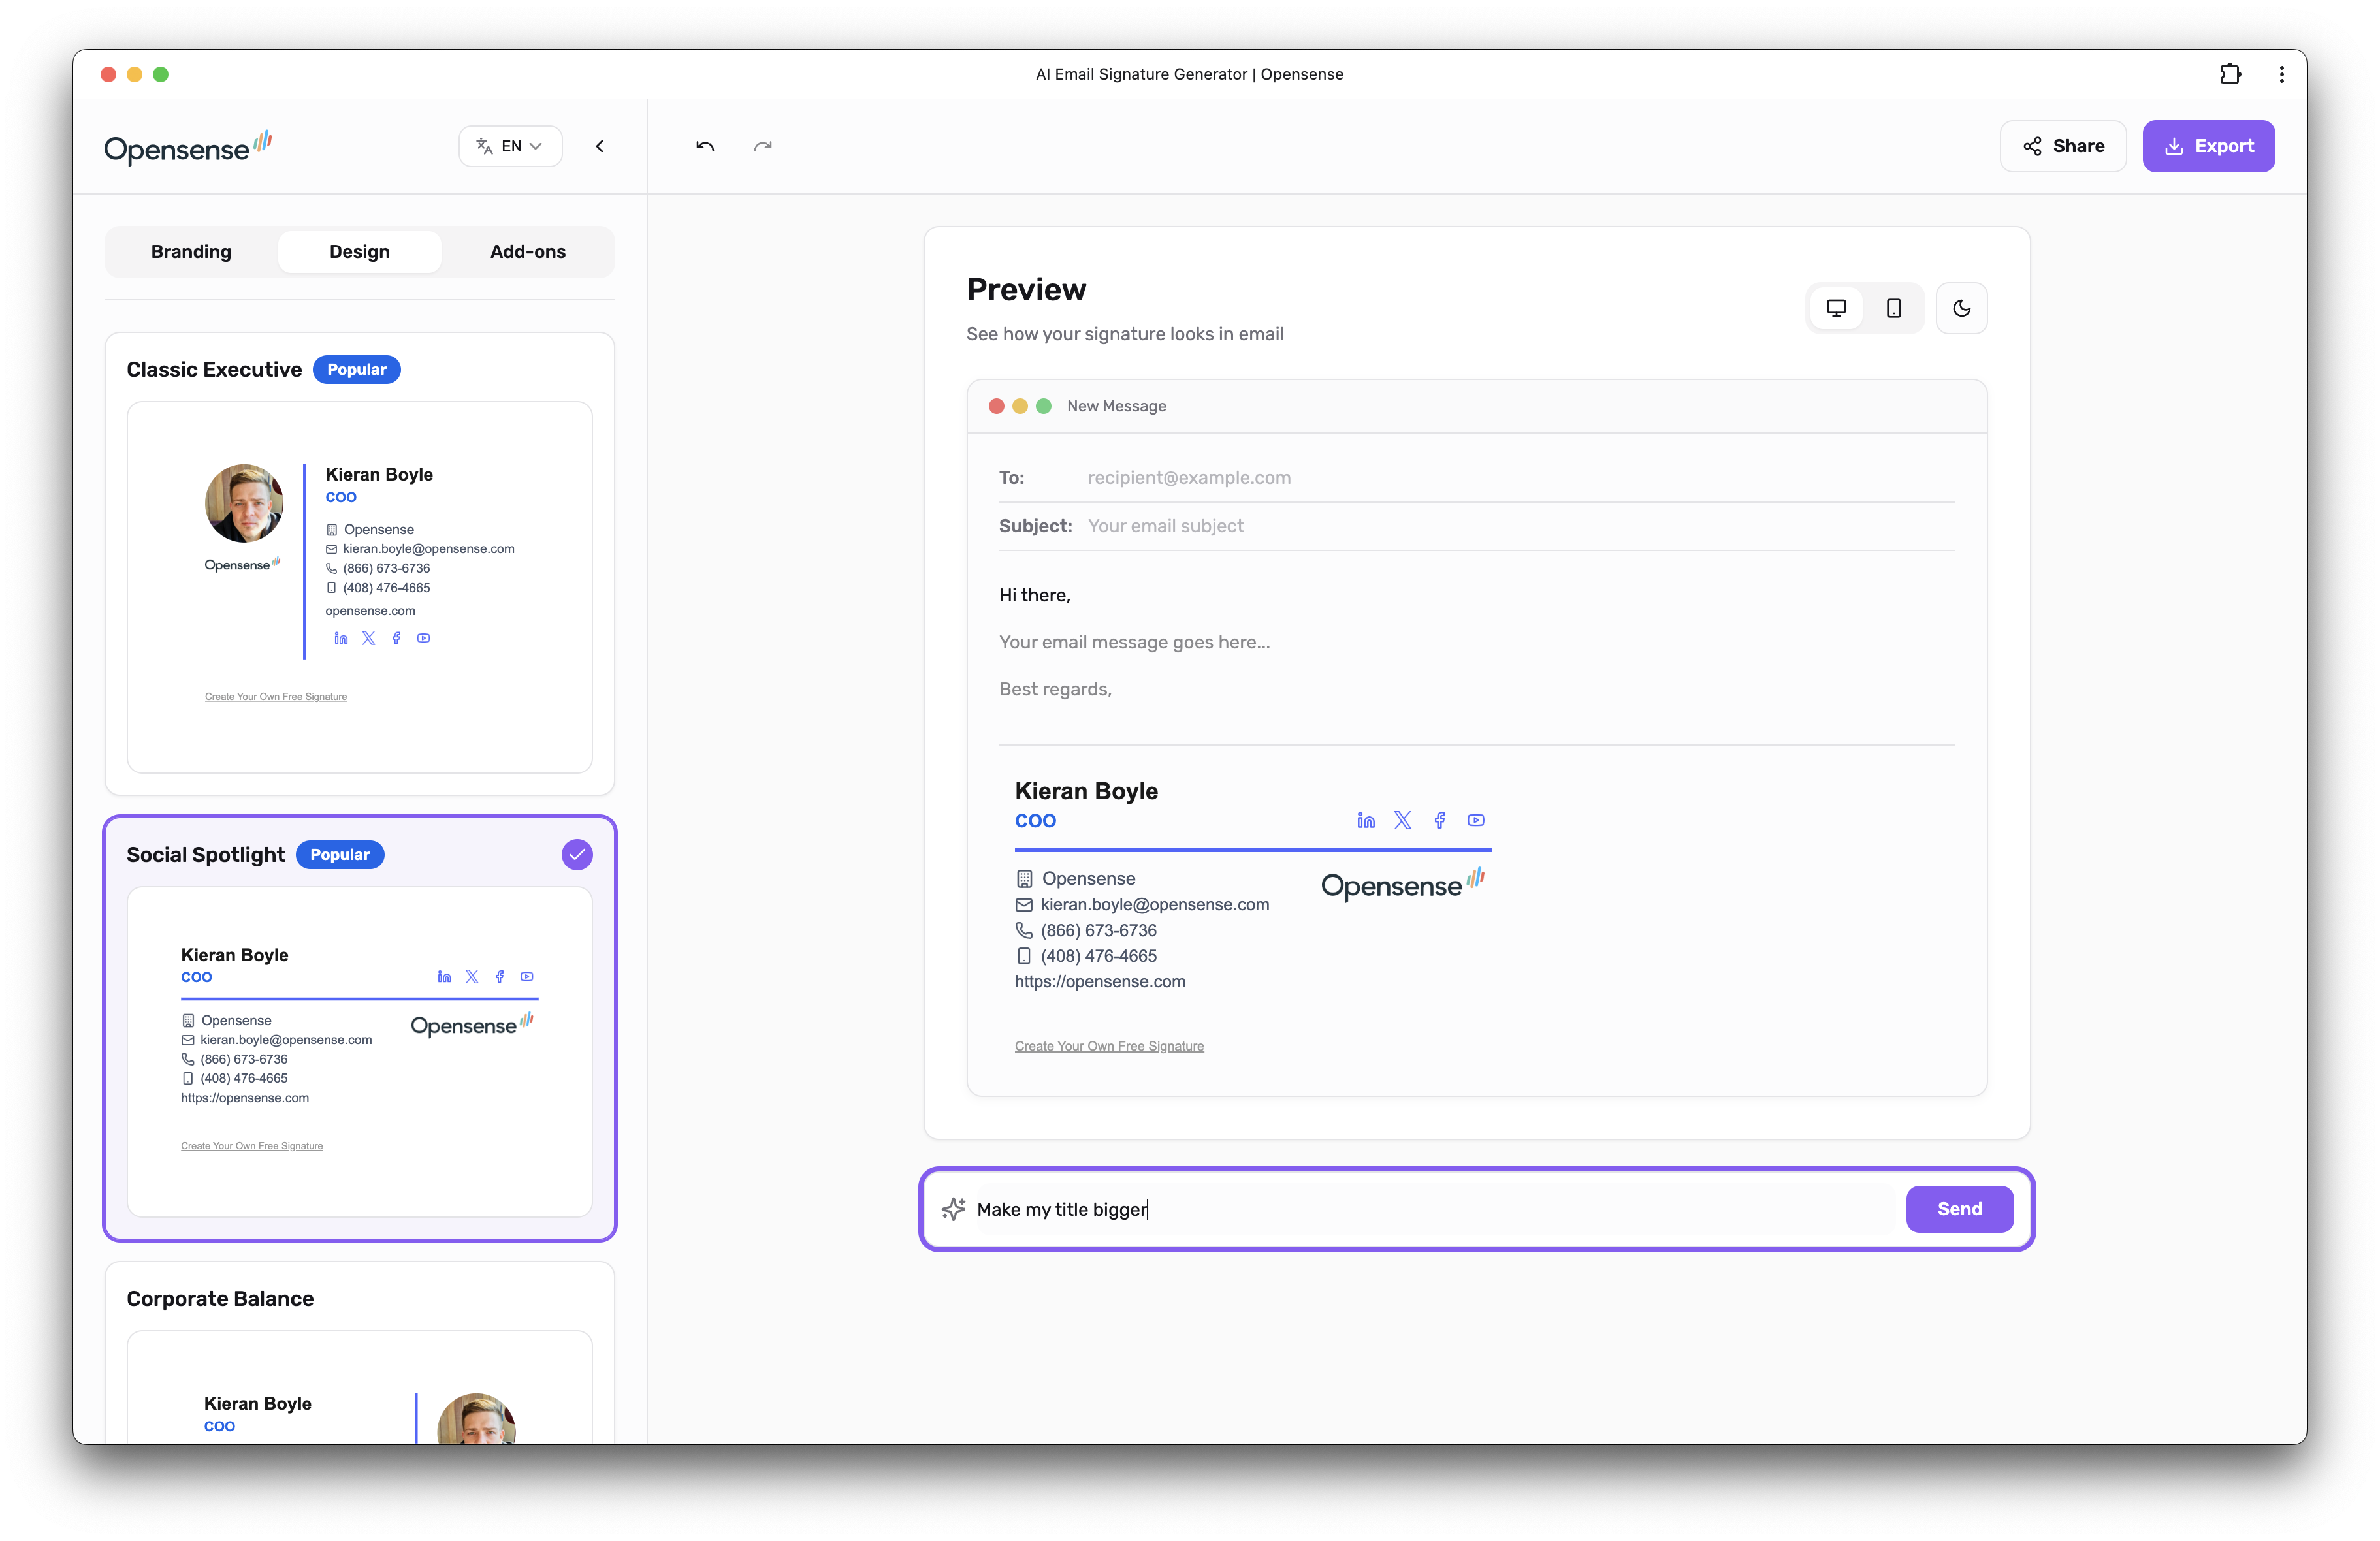This screenshot has height=1541, width=2380.
Task: Switch to the Branding tab
Action: tap(190, 251)
